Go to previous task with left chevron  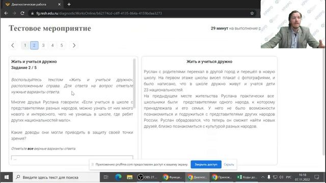[13, 45]
